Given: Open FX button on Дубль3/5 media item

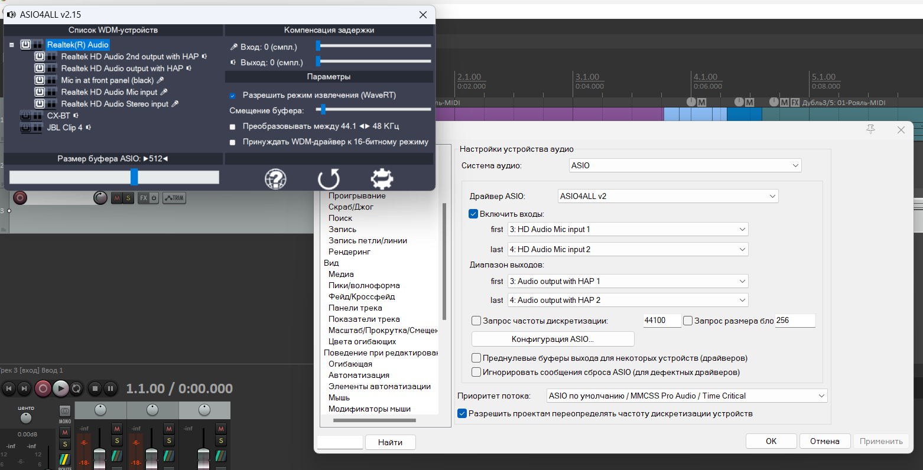Looking at the screenshot, I should pos(795,102).
